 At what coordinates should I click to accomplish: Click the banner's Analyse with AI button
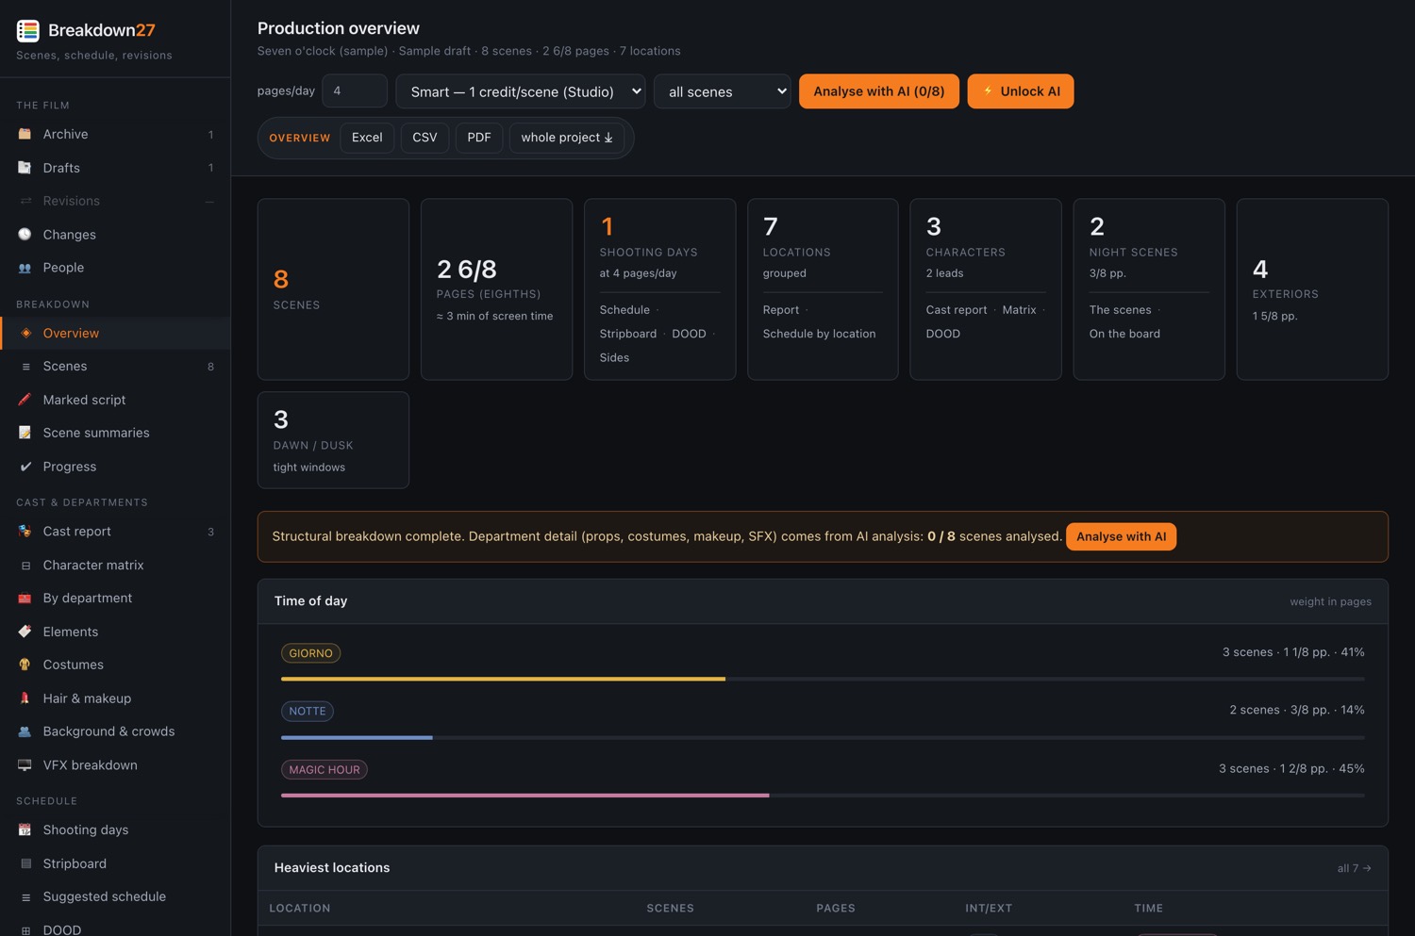[1121, 536]
